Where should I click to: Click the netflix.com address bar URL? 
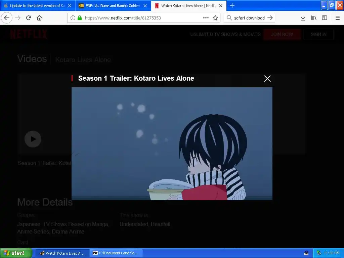(123, 18)
